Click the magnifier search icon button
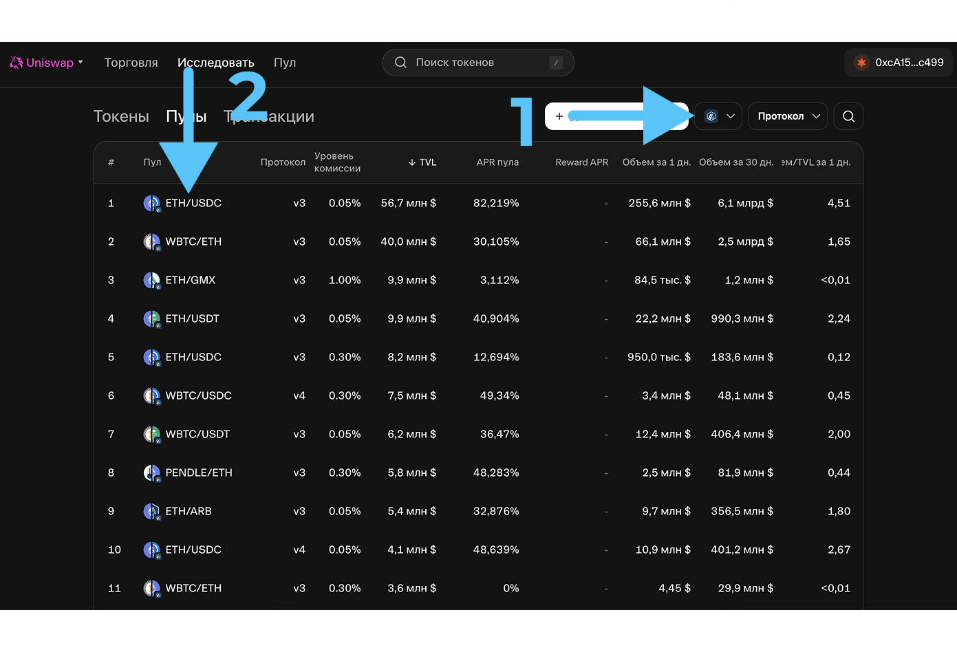 click(848, 116)
